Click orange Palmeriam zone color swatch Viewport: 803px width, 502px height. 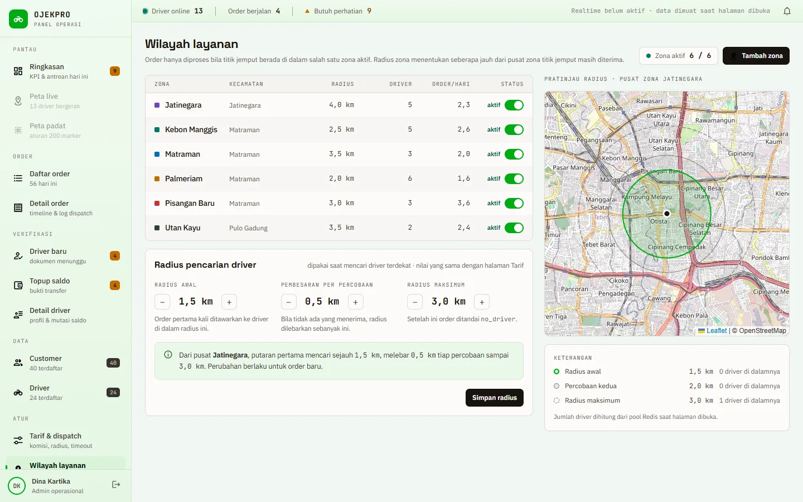point(157,179)
